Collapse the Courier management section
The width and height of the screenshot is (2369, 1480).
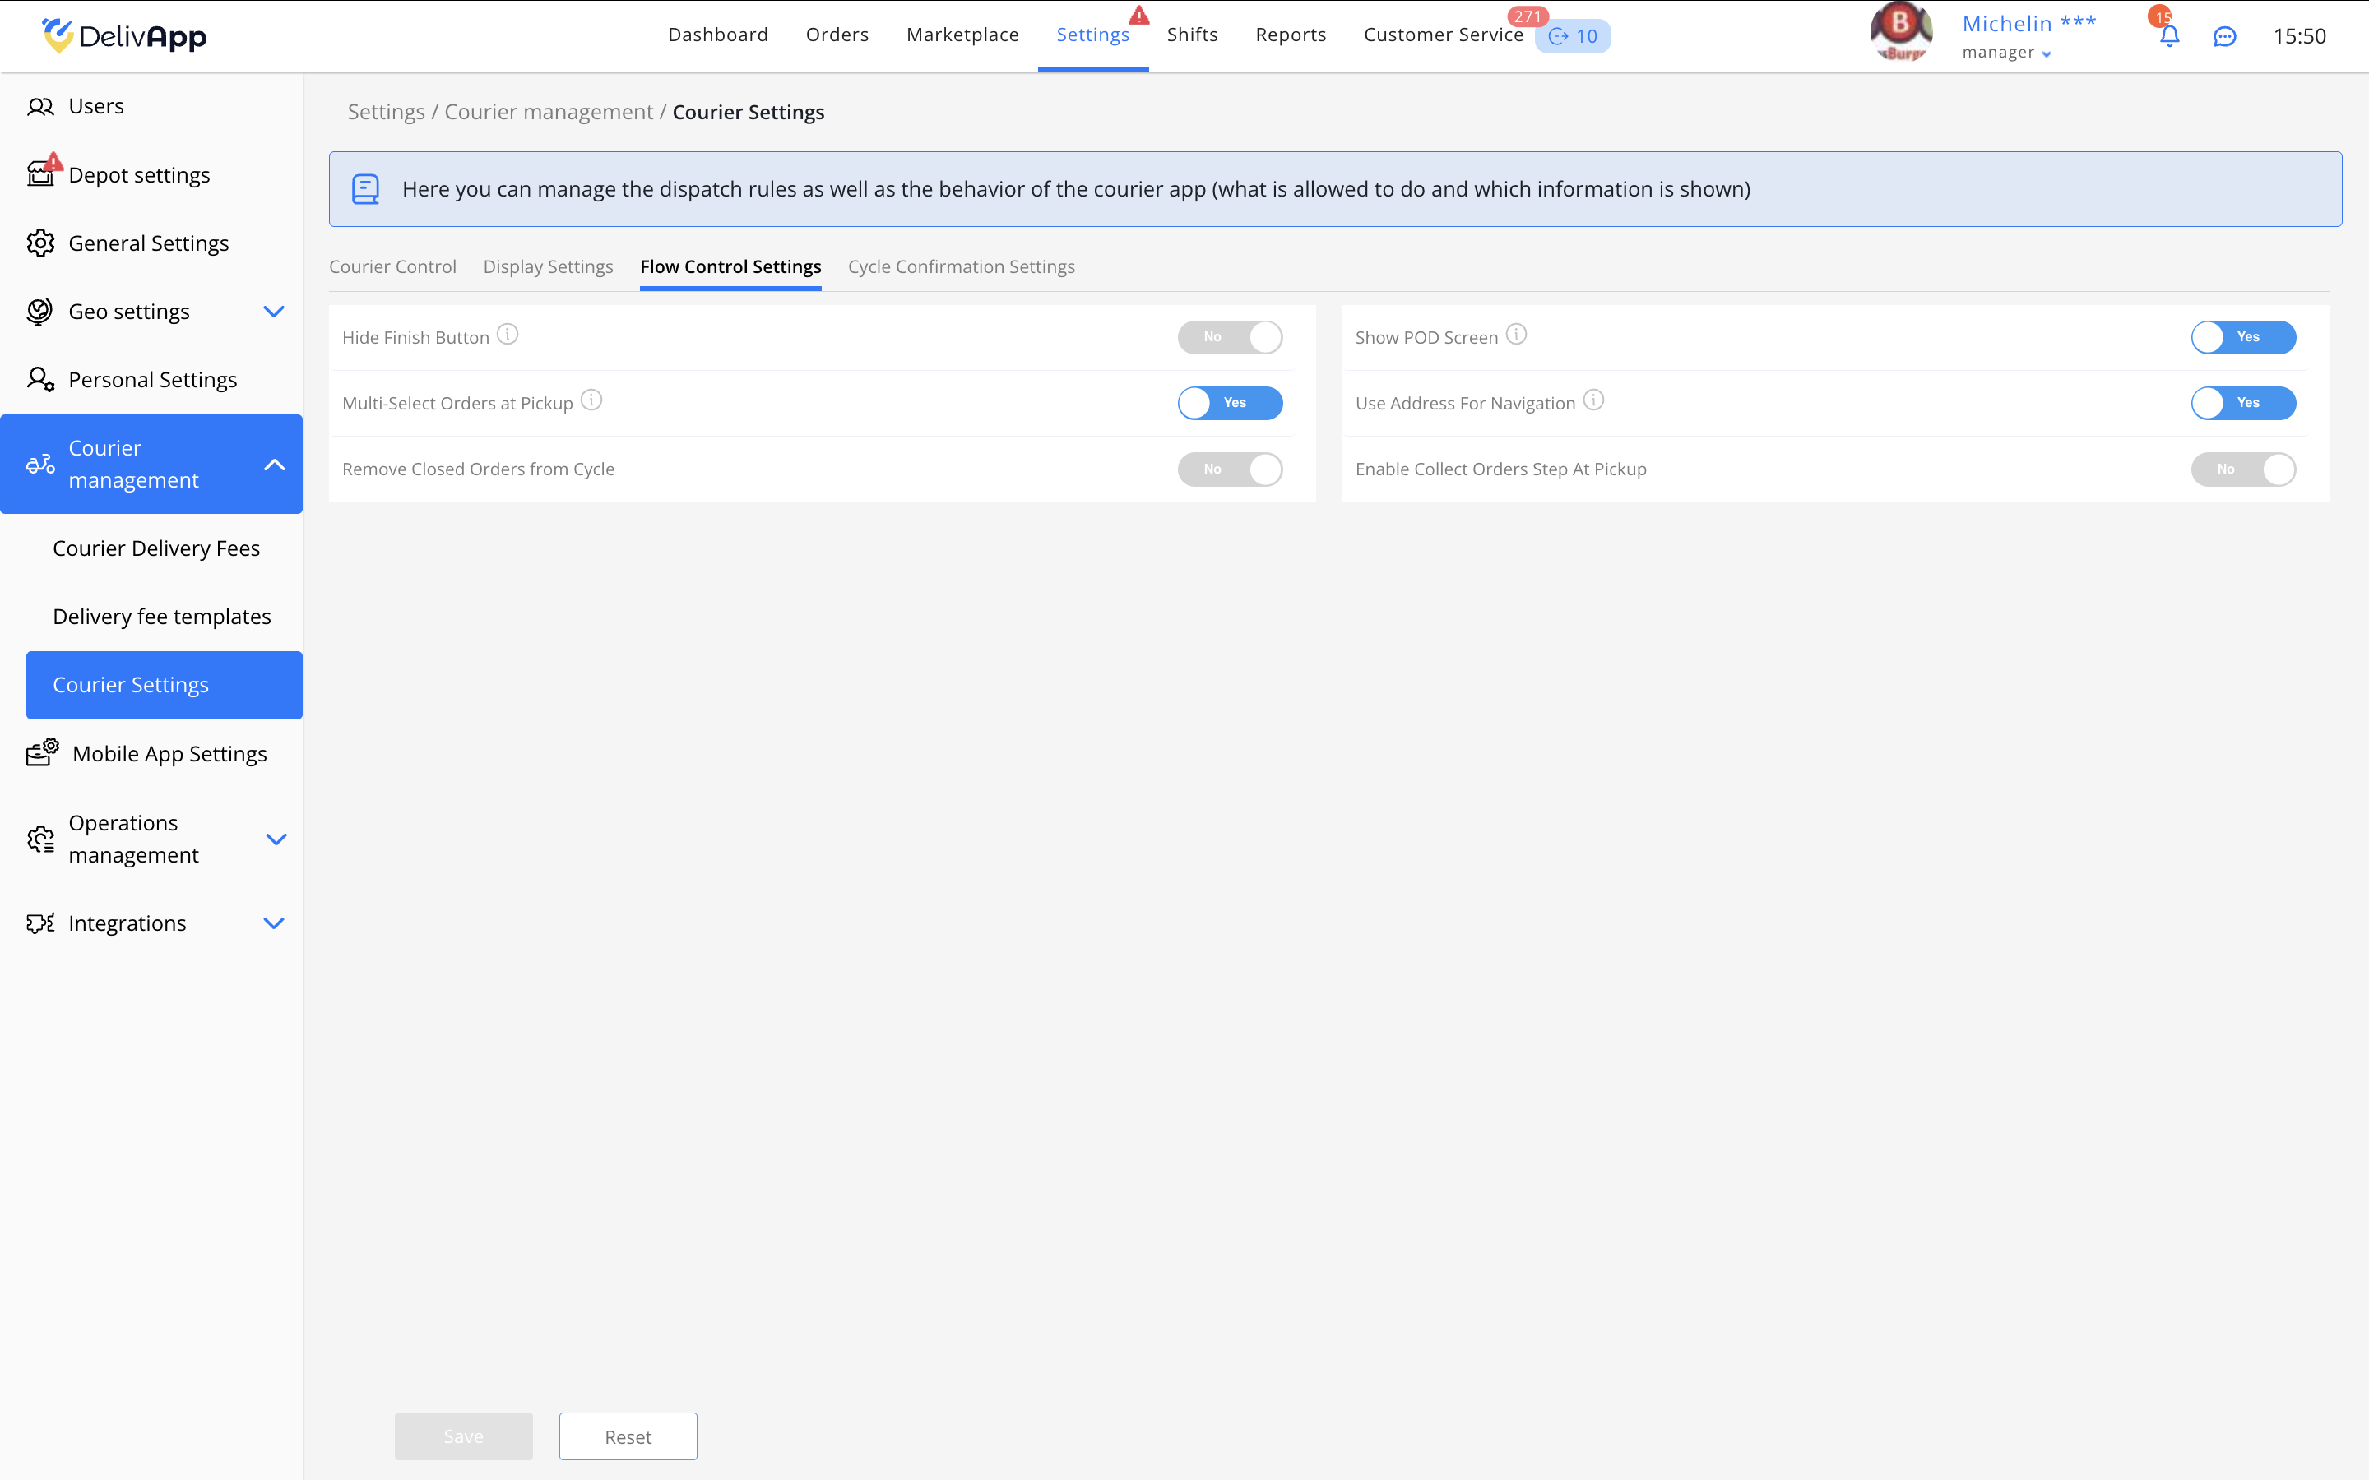click(x=274, y=464)
